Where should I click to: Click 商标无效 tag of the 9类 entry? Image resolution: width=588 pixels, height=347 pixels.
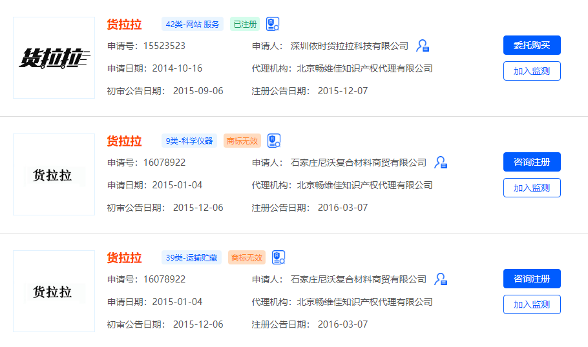click(x=242, y=141)
